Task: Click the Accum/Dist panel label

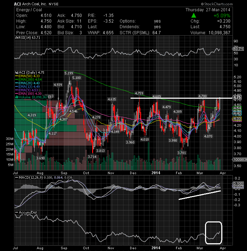Action: [x=26, y=213]
